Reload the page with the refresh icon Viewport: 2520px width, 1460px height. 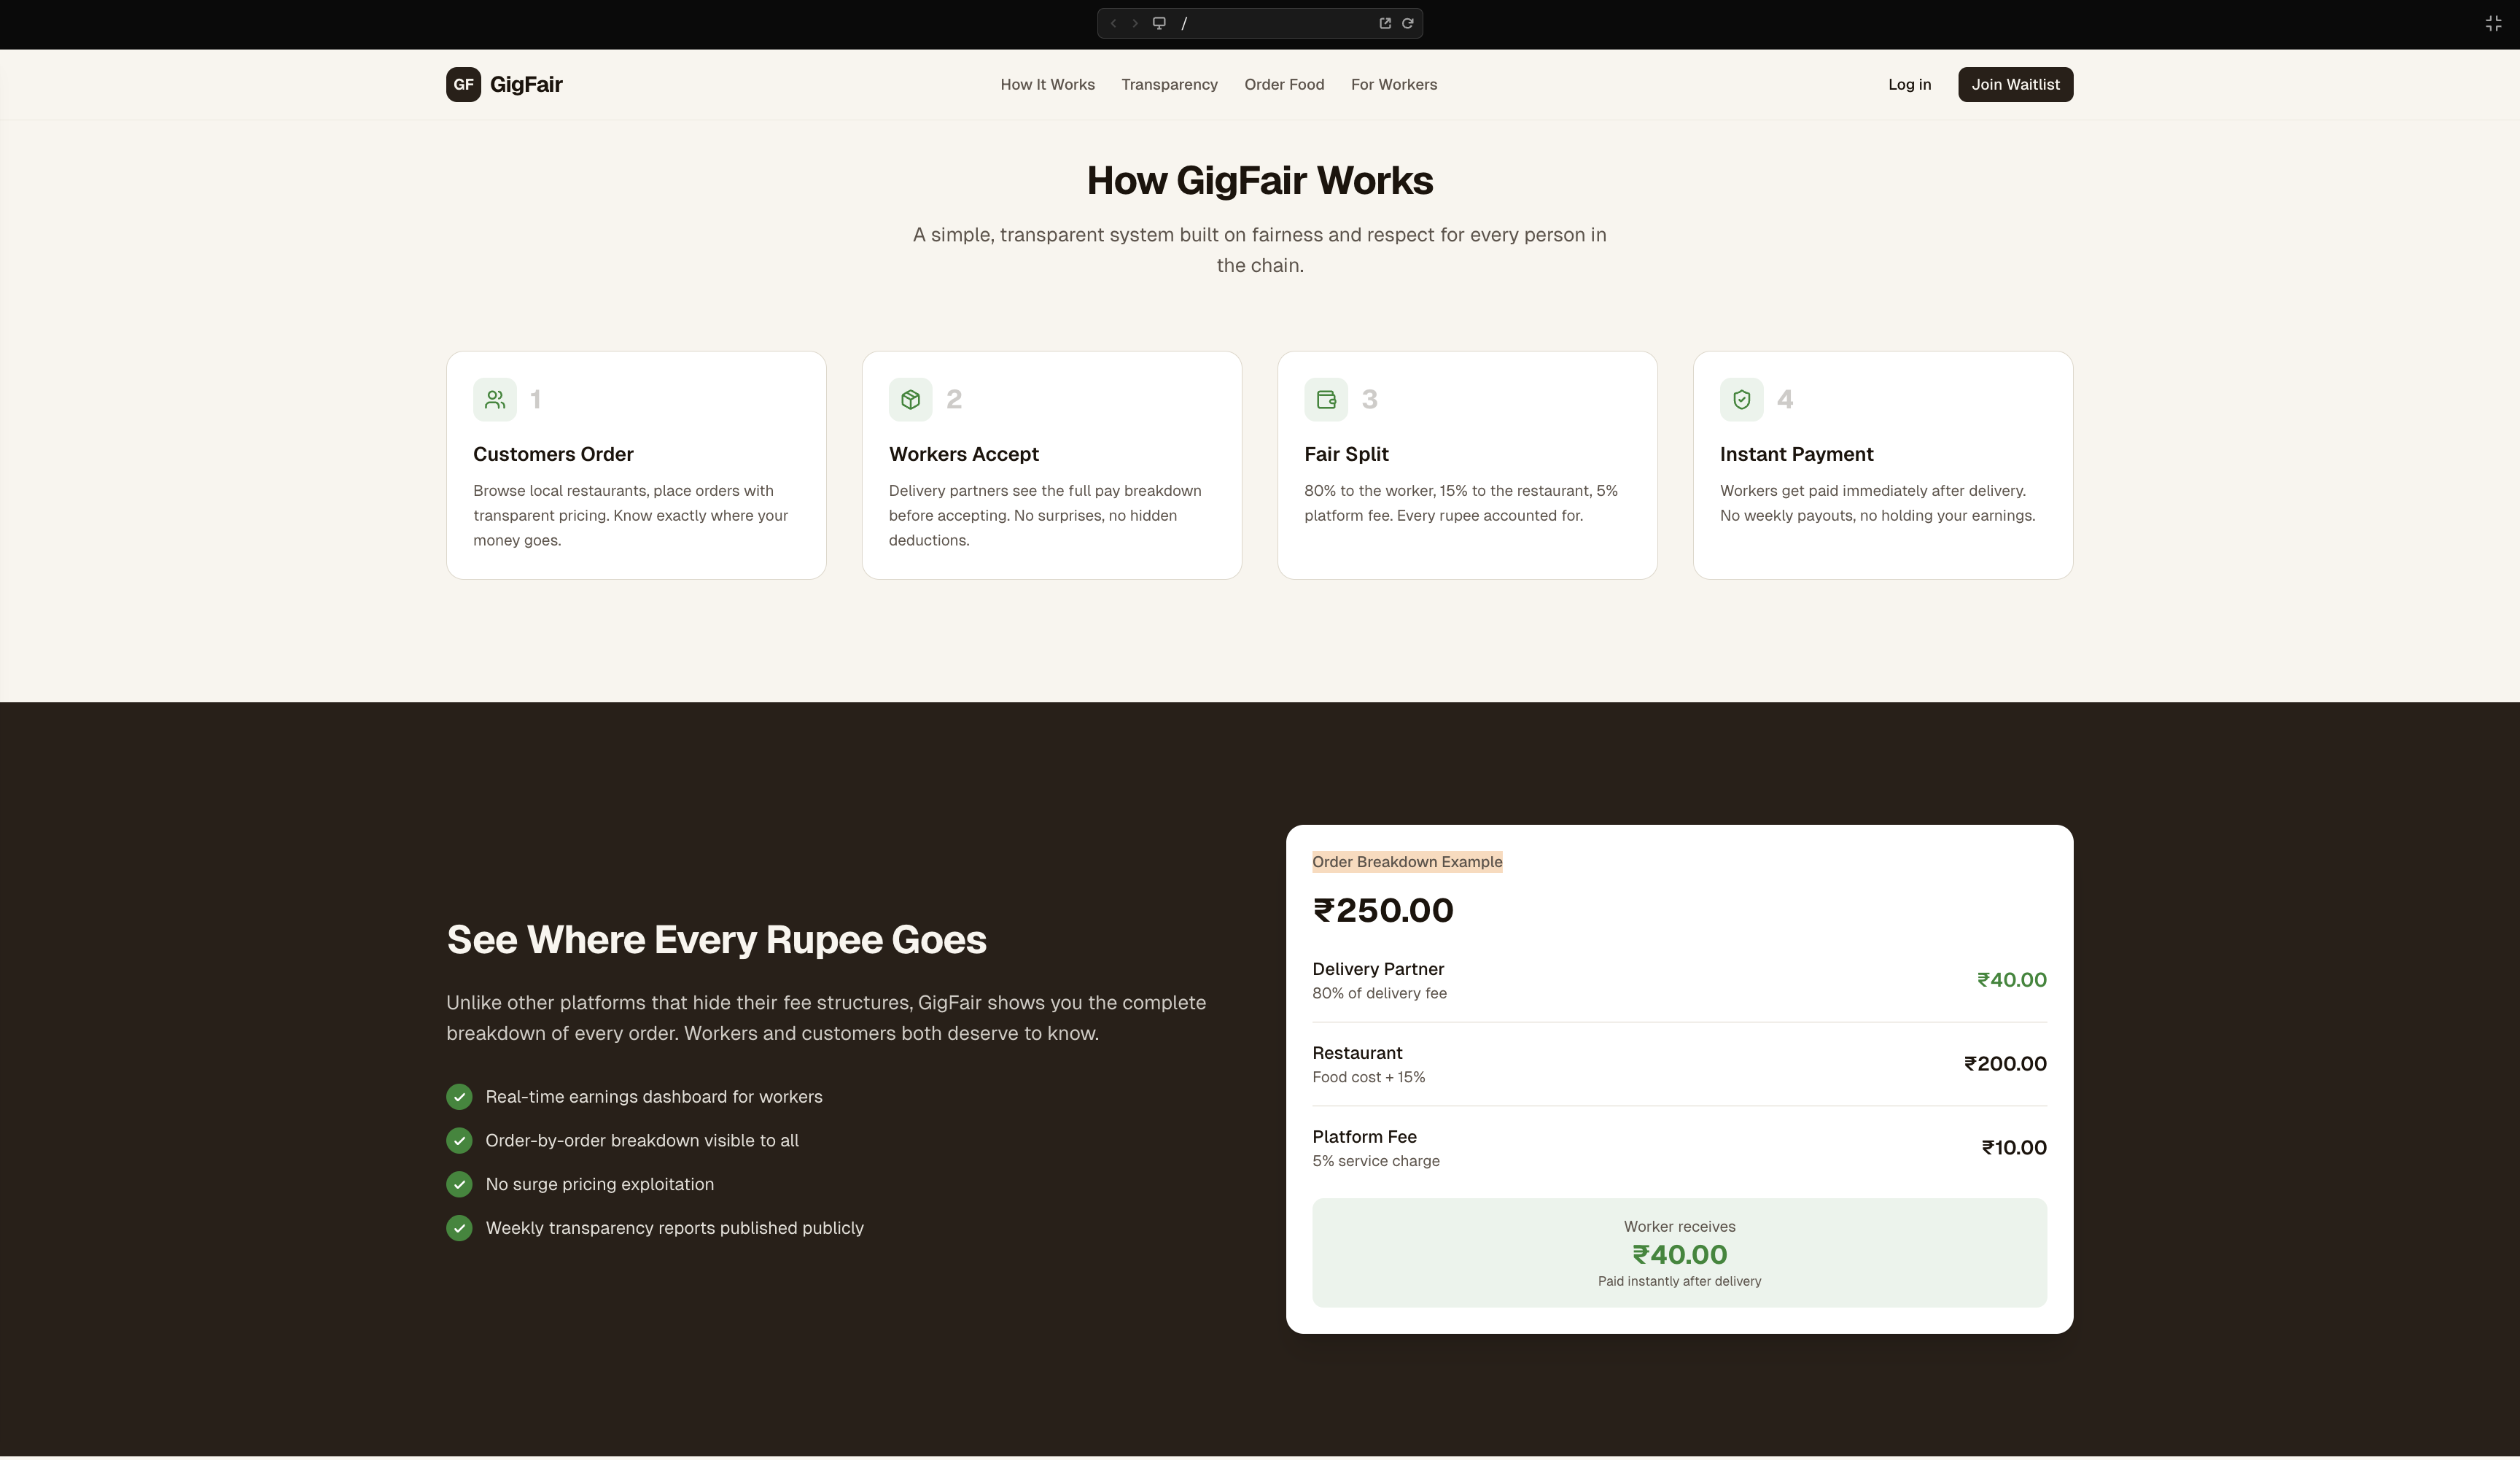pyautogui.click(x=1408, y=22)
